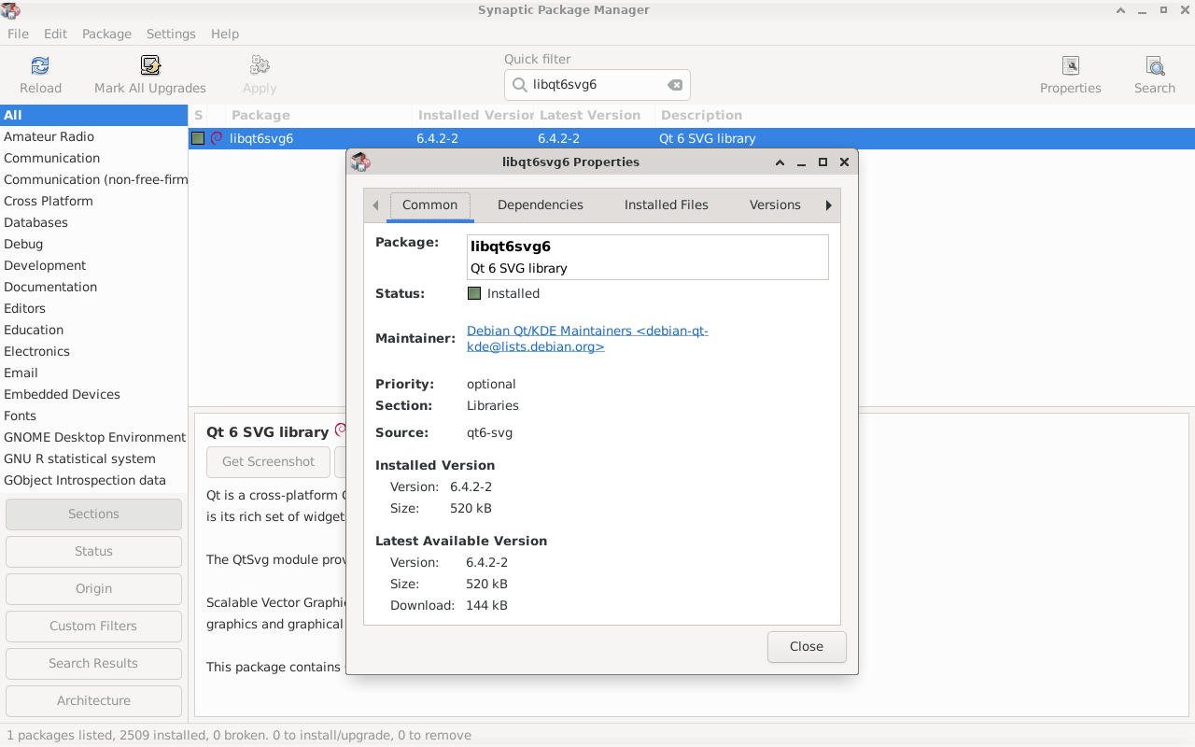1195x747 pixels.
Task: Select the Fonts section
Action: click(93, 416)
